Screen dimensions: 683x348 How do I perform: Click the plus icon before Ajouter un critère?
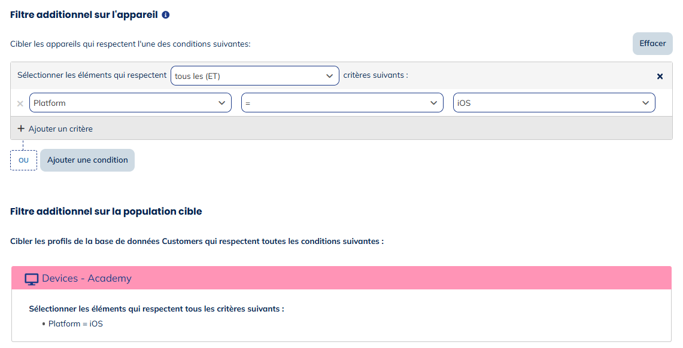tap(21, 129)
